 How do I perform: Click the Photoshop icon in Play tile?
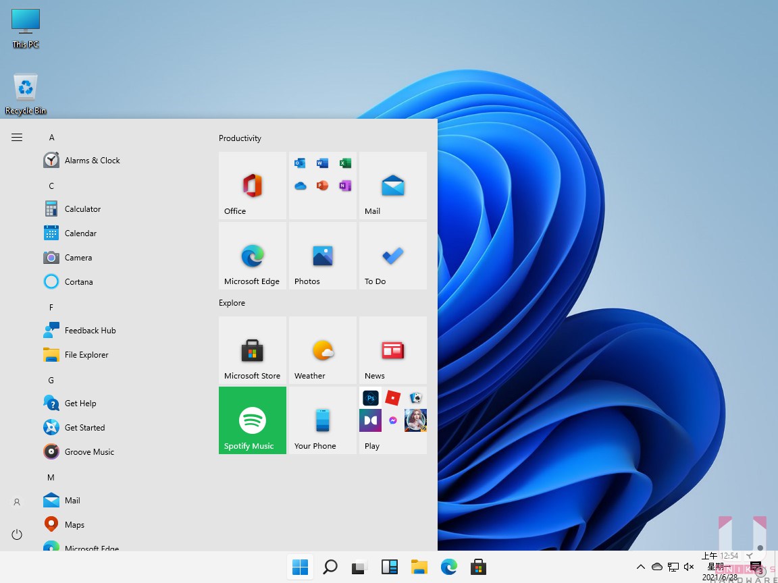click(371, 398)
